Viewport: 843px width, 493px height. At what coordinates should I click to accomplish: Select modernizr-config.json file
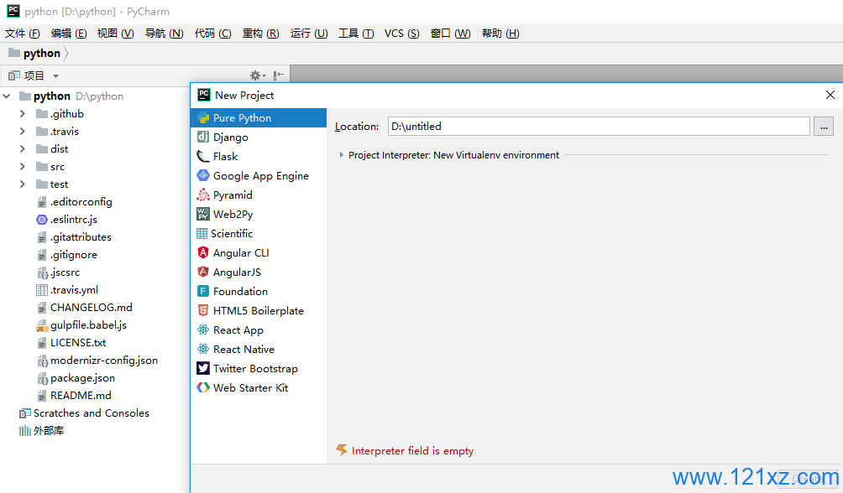click(x=104, y=361)
